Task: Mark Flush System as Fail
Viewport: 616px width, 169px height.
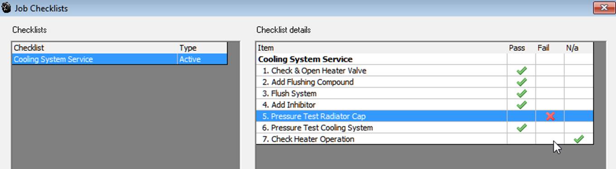Action: tap(550, 94)
